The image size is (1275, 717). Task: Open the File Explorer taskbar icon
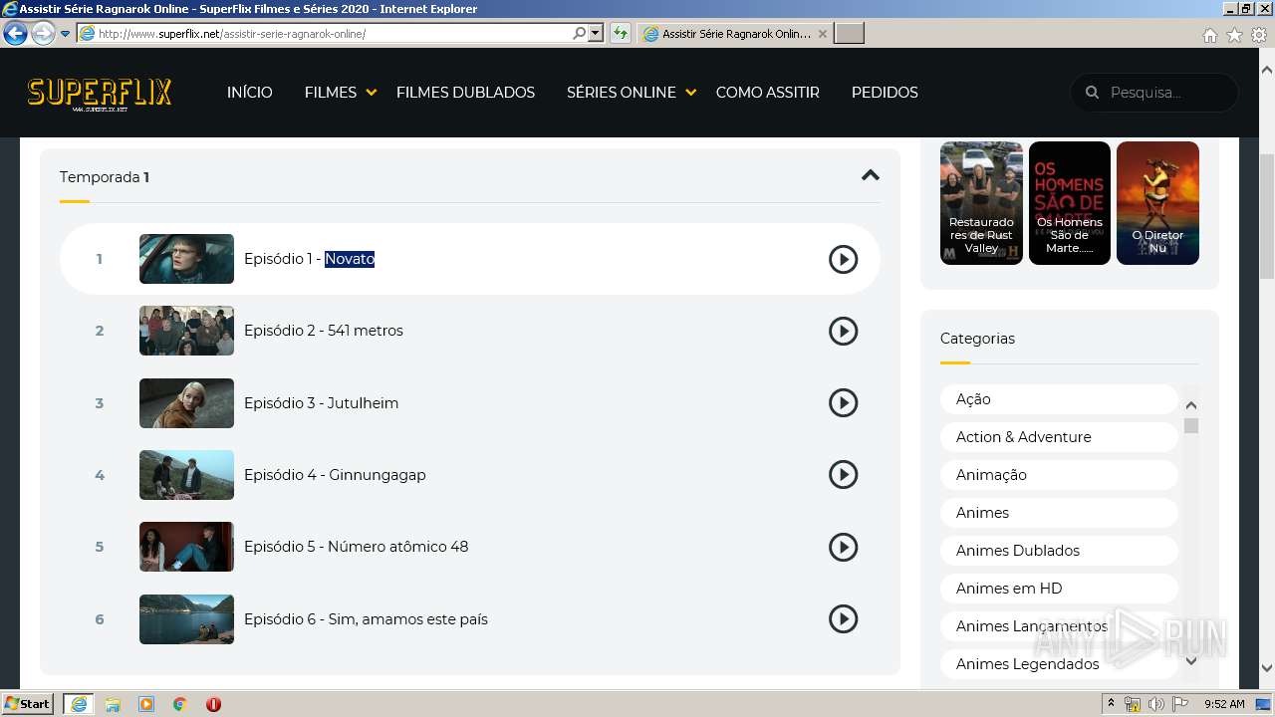click(x=113, y=704)
